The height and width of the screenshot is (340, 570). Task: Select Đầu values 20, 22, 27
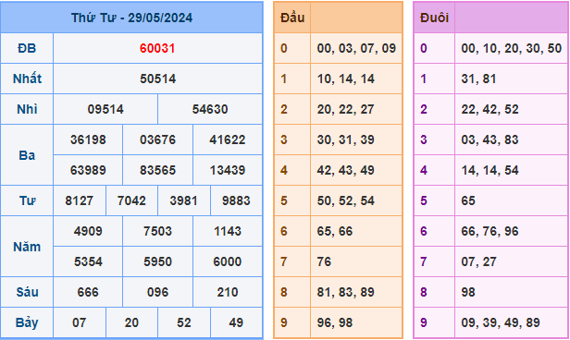point(345,109)
